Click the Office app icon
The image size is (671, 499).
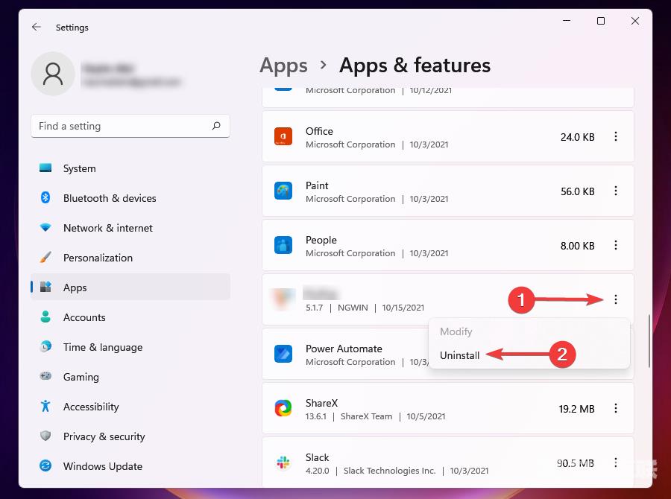[x=283, y=137]
